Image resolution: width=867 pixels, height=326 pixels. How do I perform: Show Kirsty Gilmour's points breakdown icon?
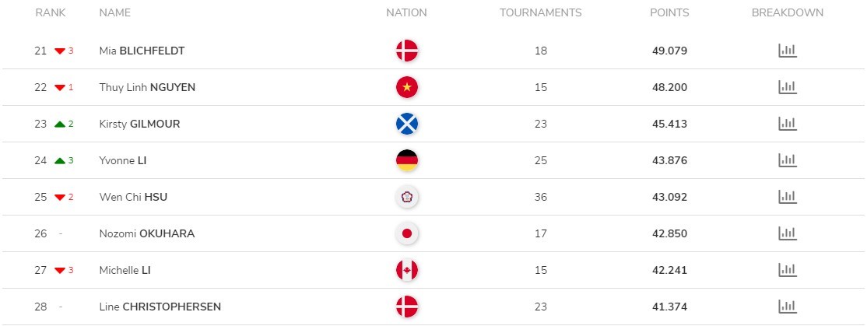[x=788, y=124]
